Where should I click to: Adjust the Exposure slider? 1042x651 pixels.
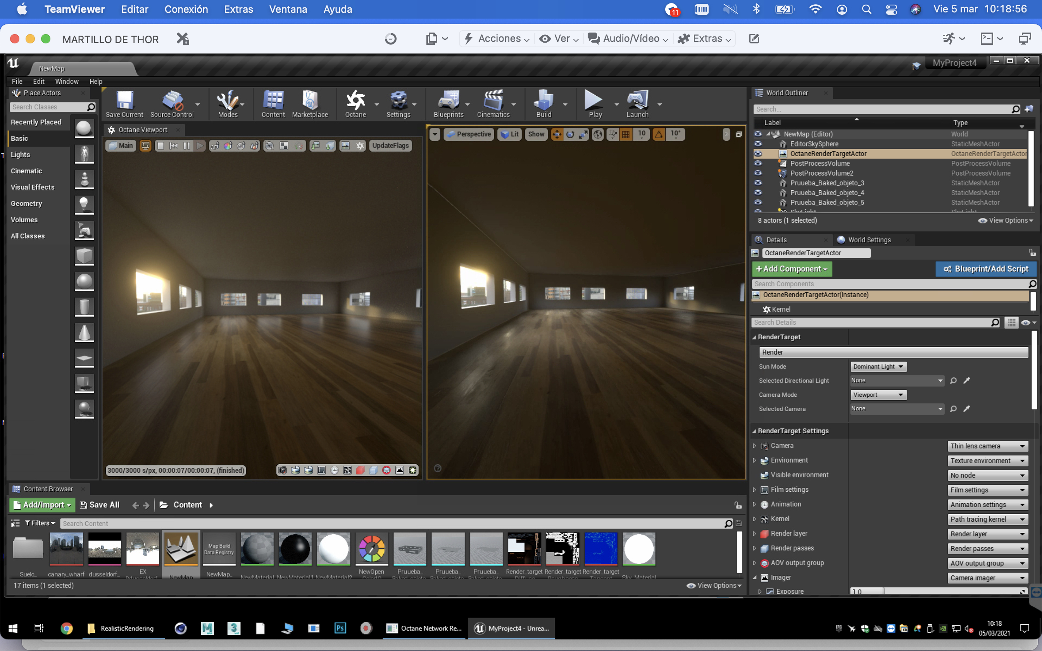(938, 592)
